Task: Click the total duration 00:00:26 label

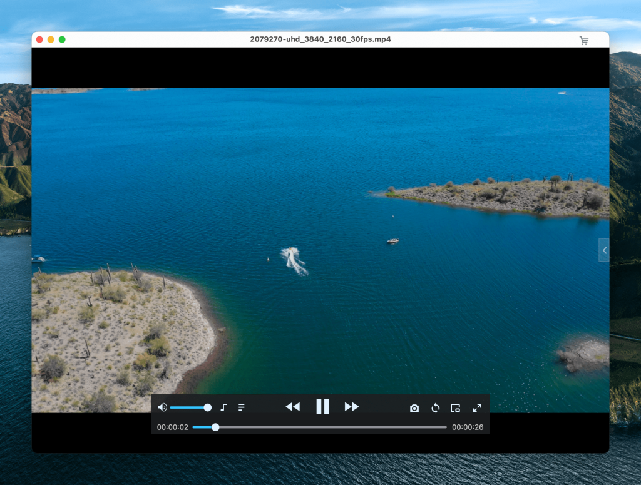Action: (x=468, y=427)
